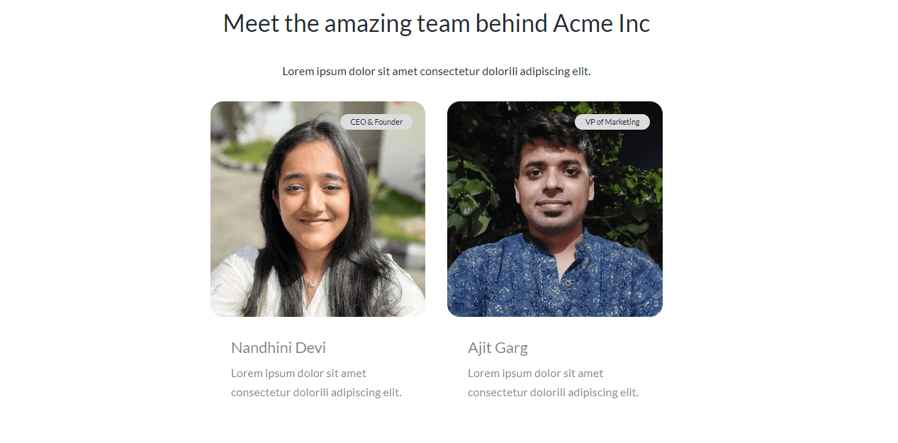Select the description under Nandhini Devi

point(316,383)
